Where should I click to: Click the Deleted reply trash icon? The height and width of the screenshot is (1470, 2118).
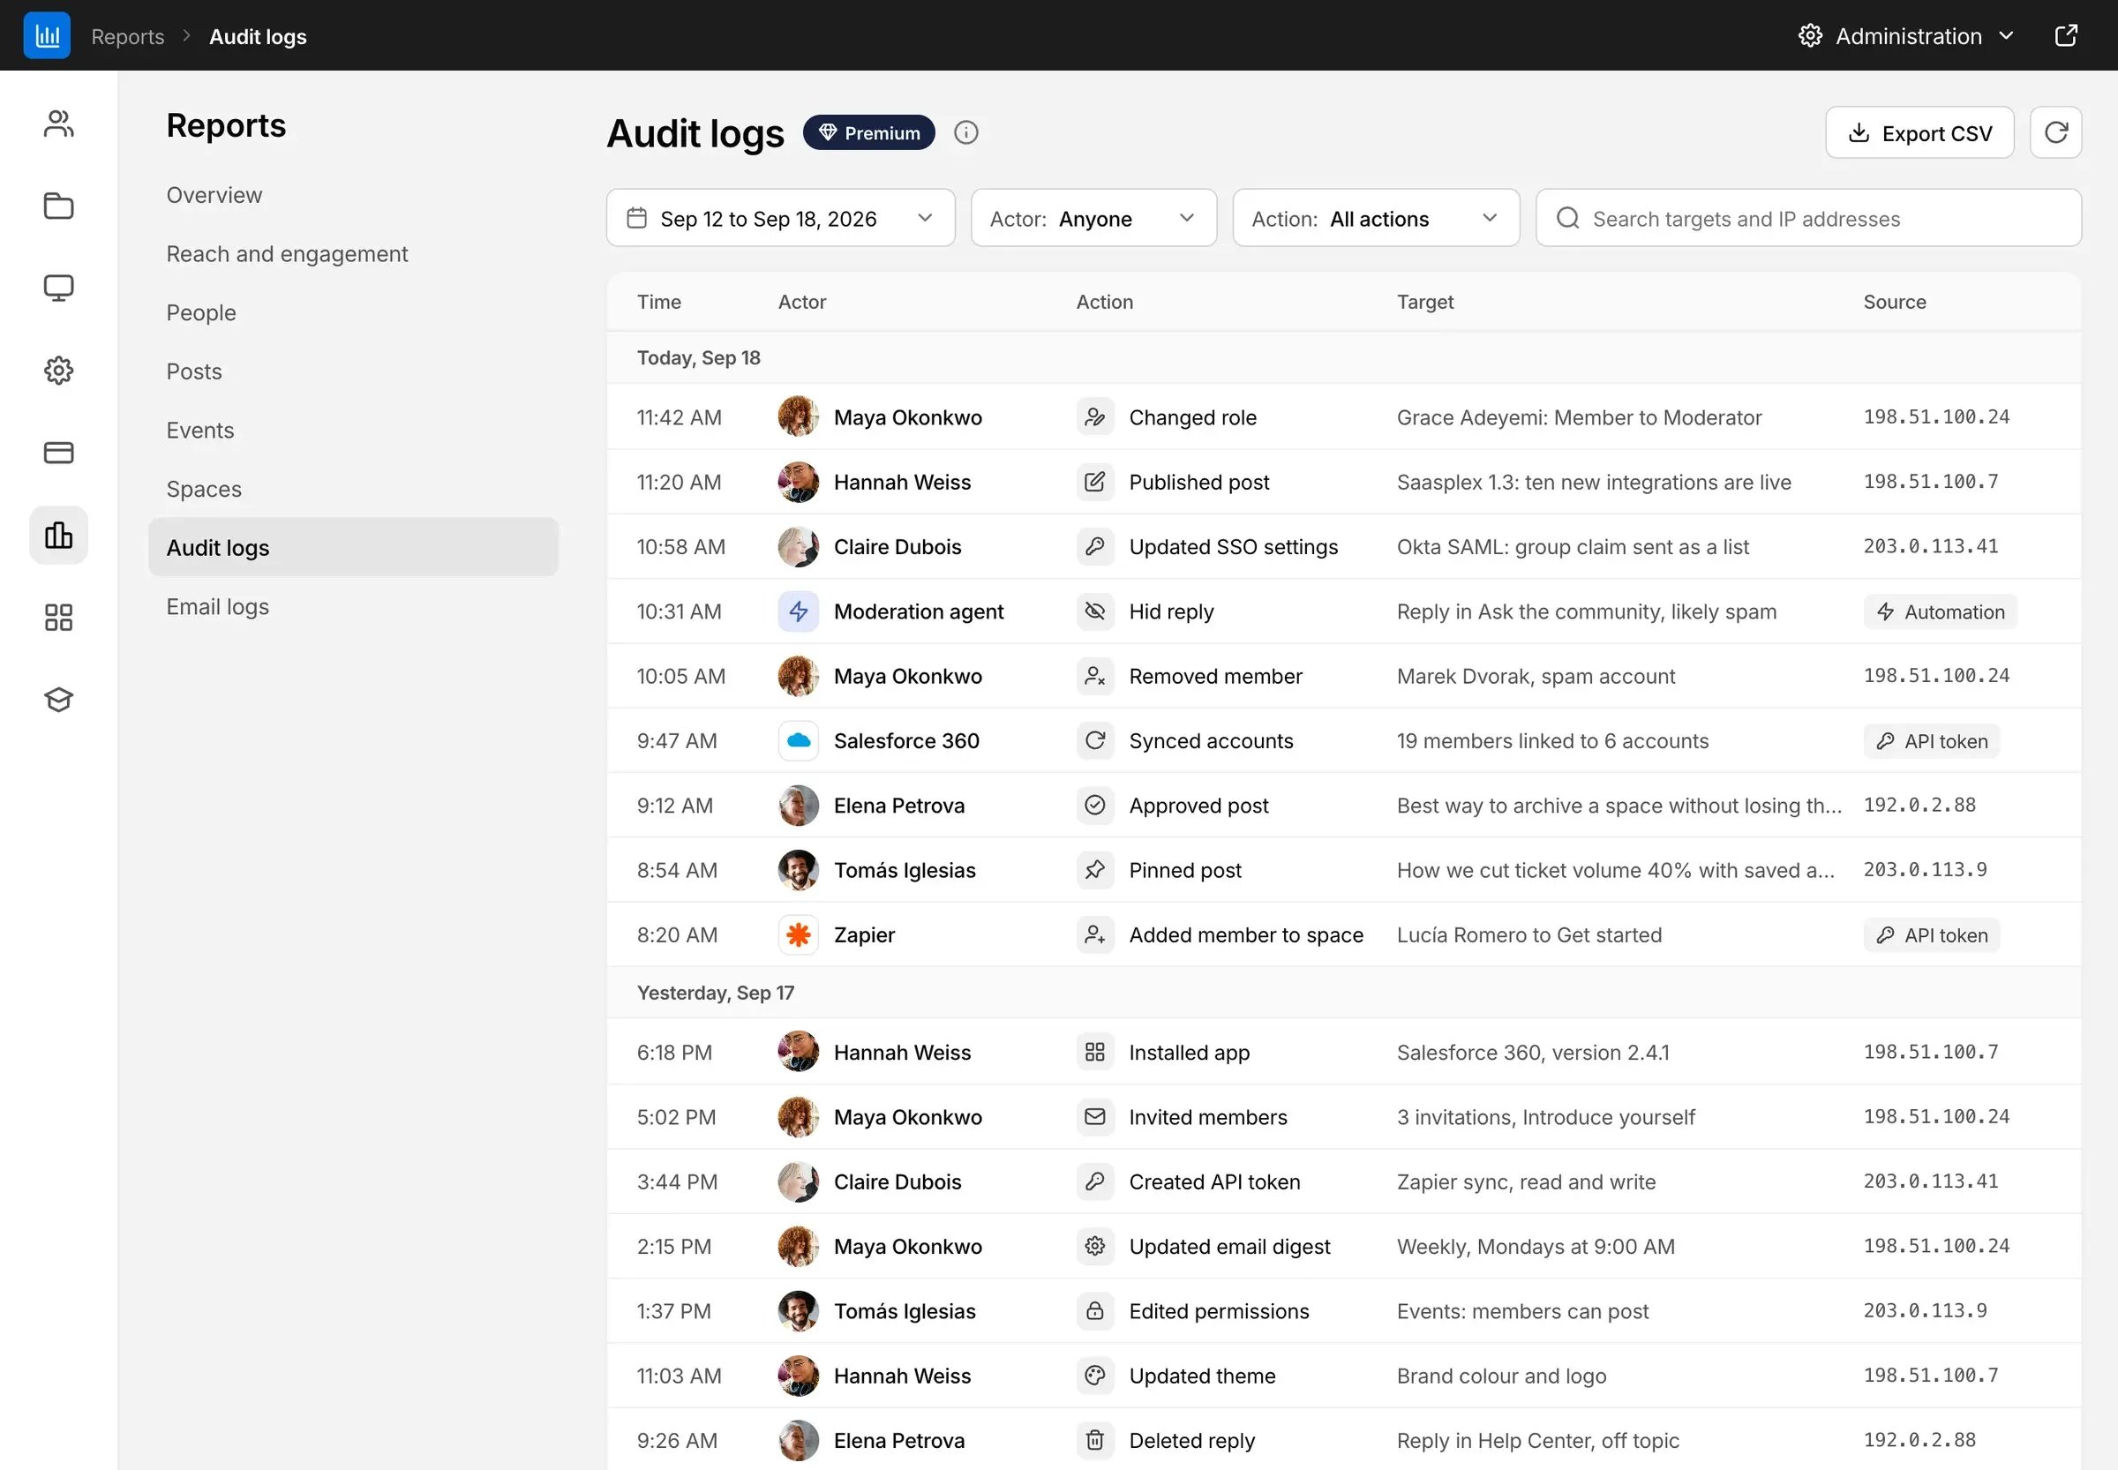[x=1094, y=1440]
